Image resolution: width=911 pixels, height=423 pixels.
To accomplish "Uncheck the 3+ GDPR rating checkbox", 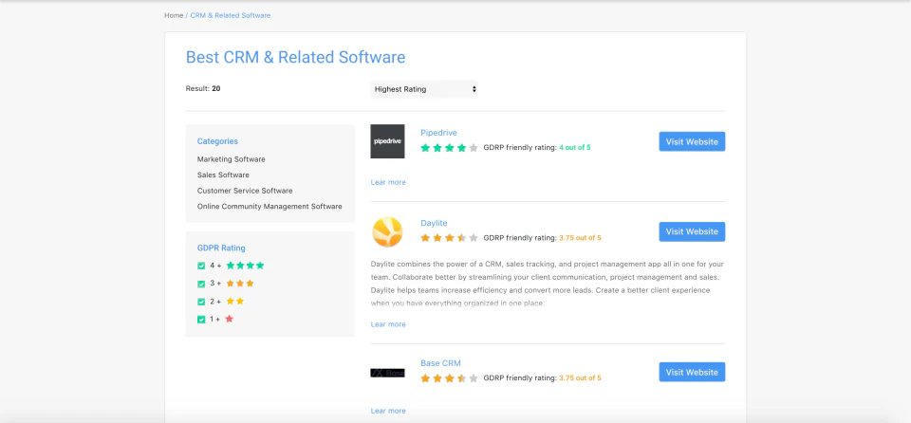I will click(x=201, y=285).
